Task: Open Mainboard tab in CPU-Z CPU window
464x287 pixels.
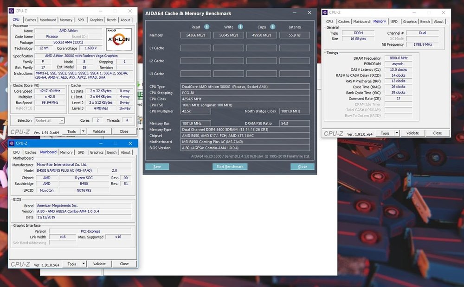Action: pos(48,20)
